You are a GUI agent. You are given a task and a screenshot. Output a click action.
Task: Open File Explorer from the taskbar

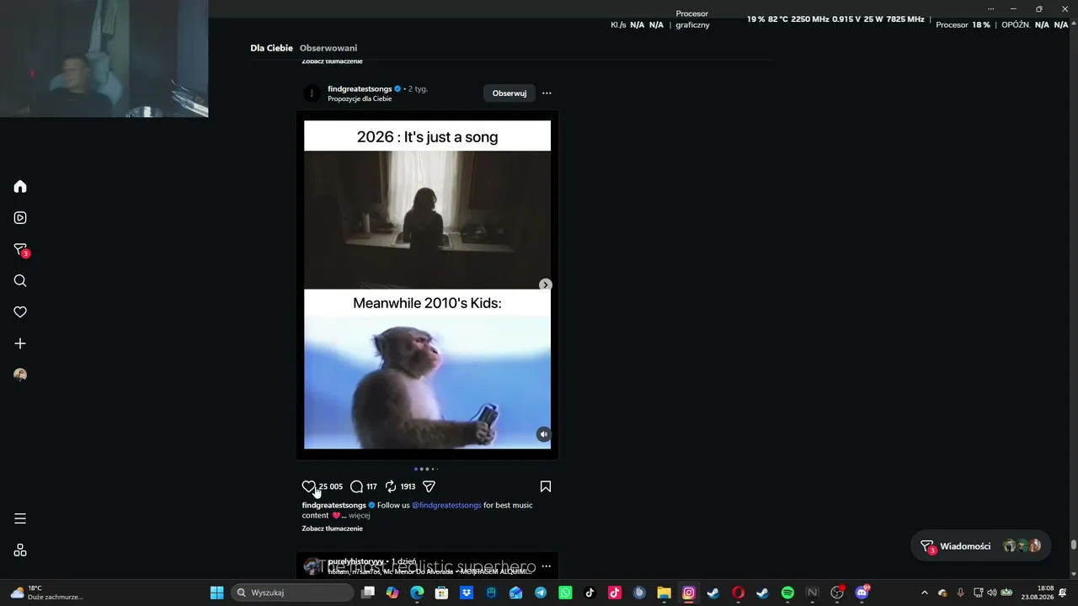[x=664, y=593]
